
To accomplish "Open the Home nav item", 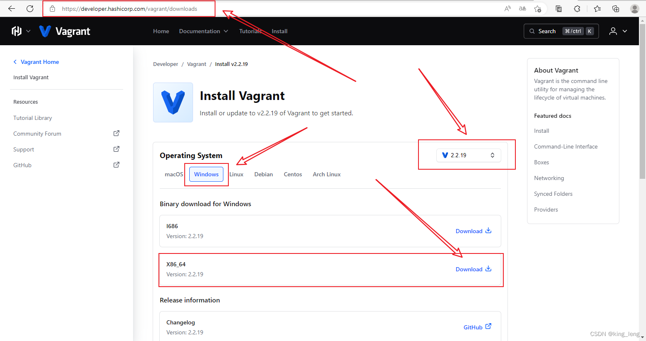I will coord(161,31).
